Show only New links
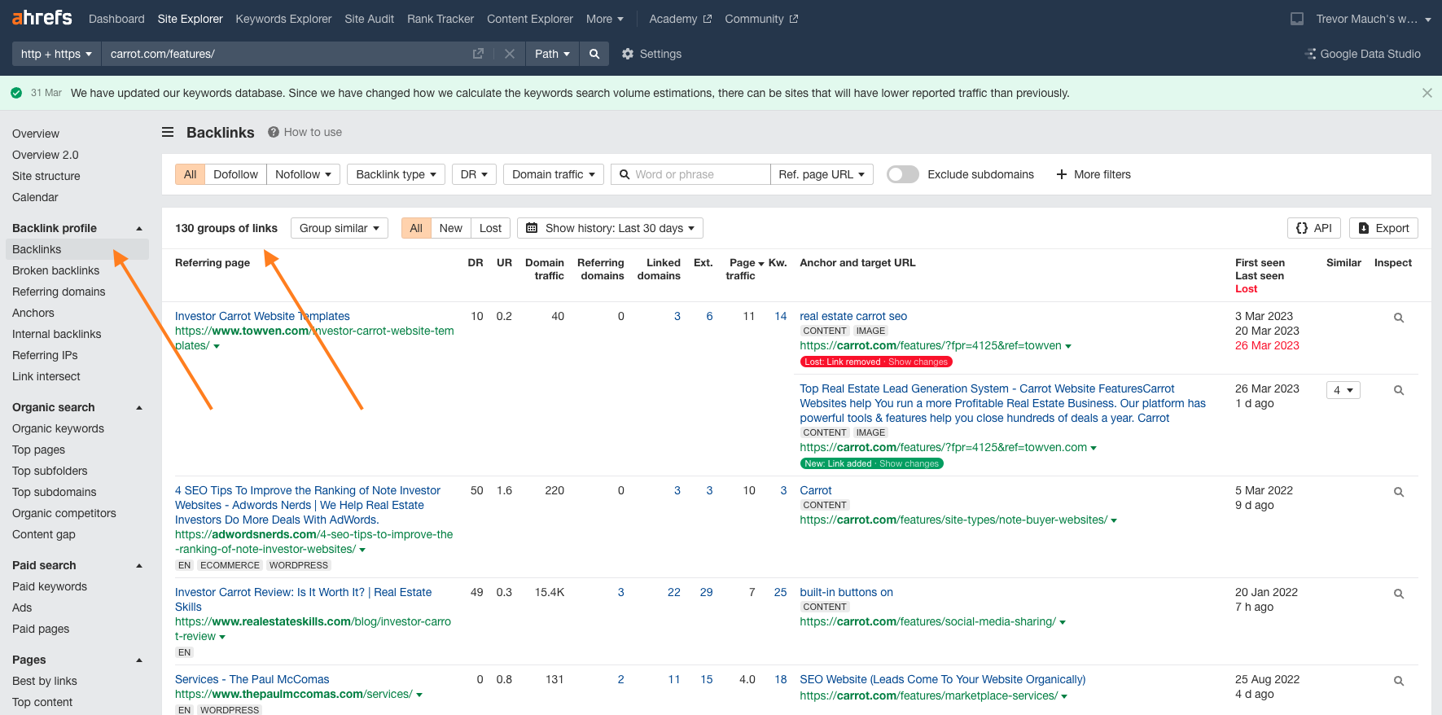Image resolution: width=1442 pixels, height=715 pixels. 450,228
